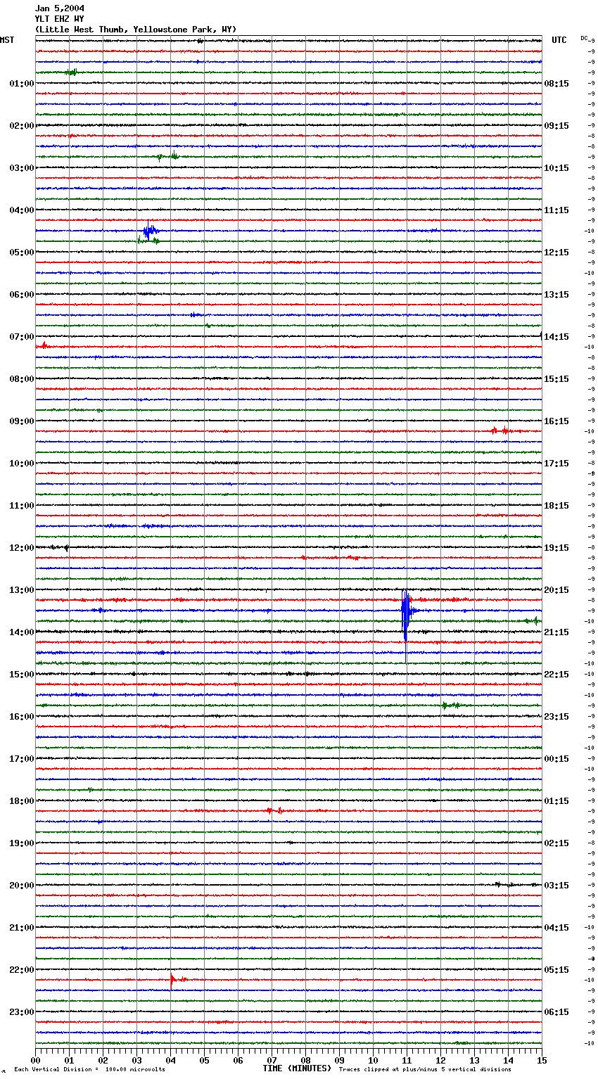The height and width of the screenshot is (1079, 598).
Task: Click the 19:15 UTC time label
Action: [x=556, y=548]
